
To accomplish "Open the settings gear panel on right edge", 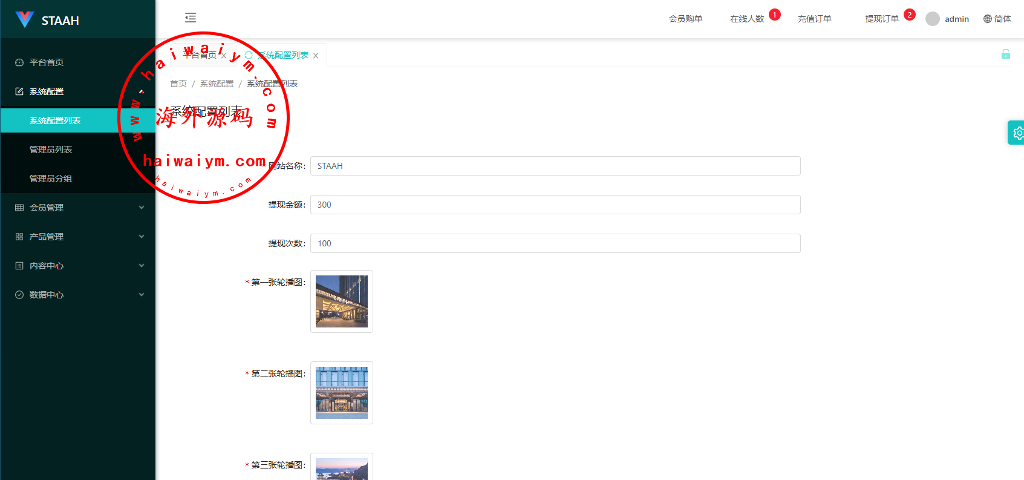I will pos(1017,133).
